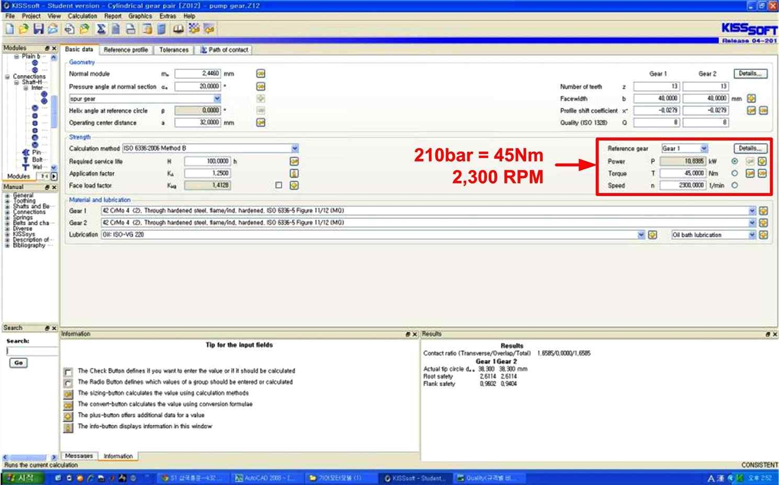Click the plus button beside Oil bath lubrication

[763, 235]
